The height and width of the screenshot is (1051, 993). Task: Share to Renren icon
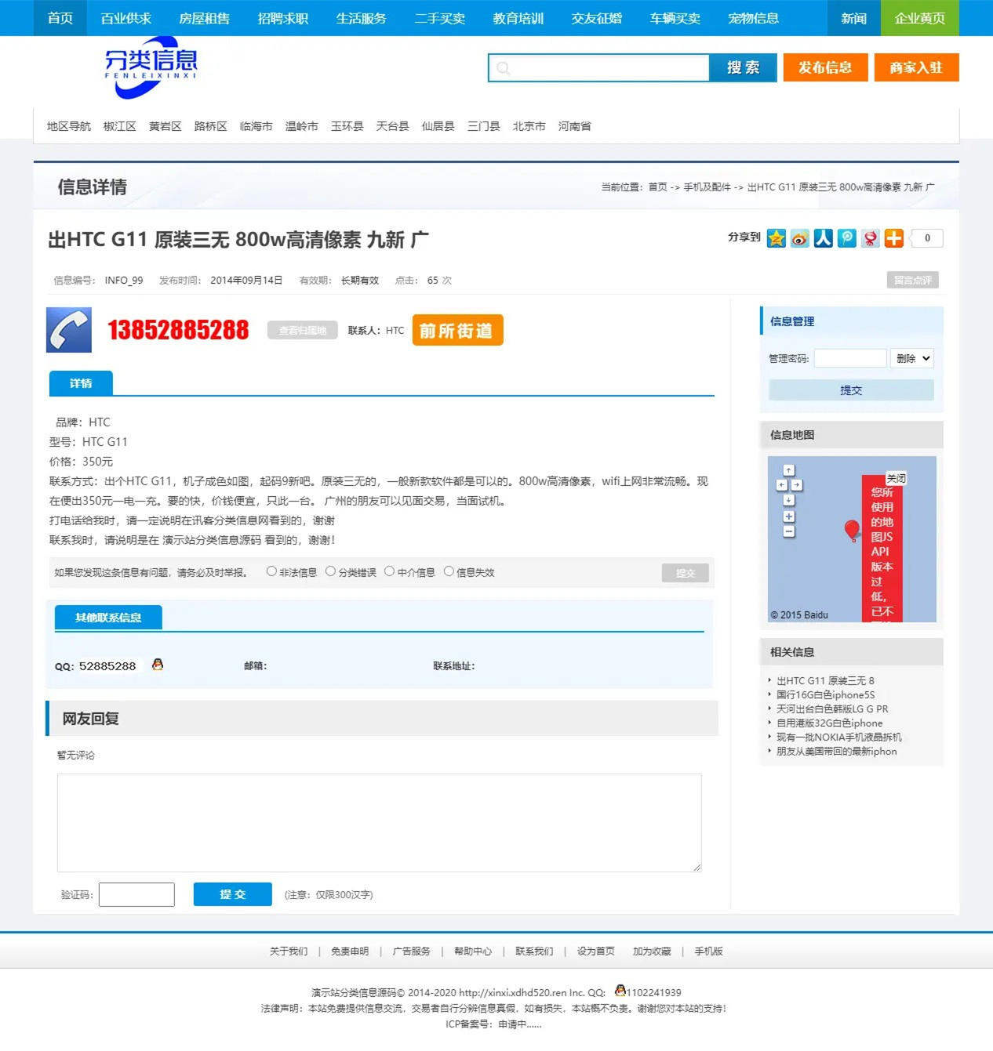click(823, 238)
